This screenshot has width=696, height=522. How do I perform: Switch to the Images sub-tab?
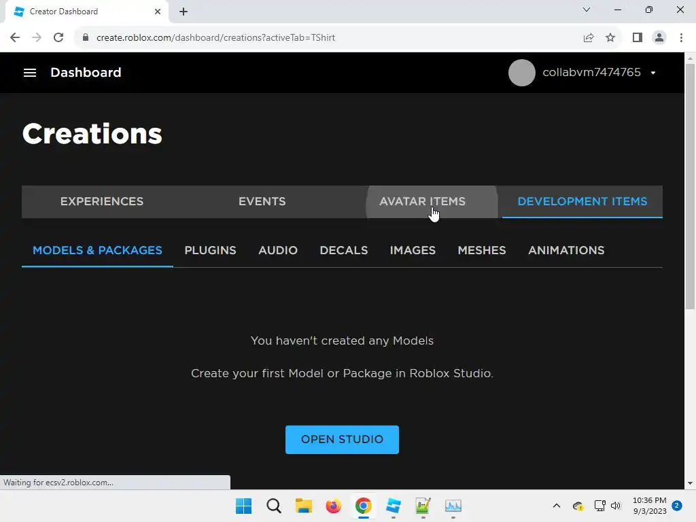coord(413,250)
